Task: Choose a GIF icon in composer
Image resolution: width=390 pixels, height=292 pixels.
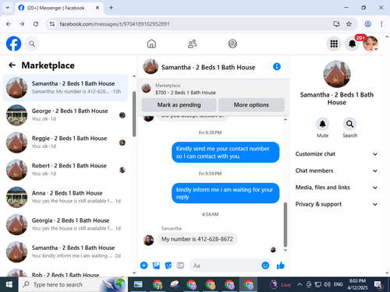Action: tap(180, 266)
